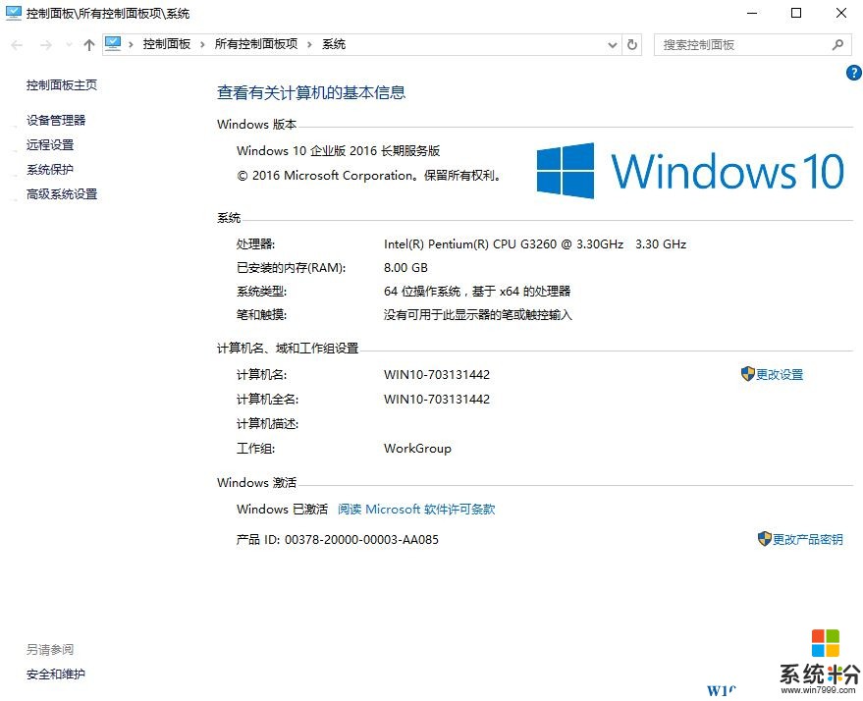
Task: Select 系统 breadcrumb in address bar
Action: tap(334, 44)
